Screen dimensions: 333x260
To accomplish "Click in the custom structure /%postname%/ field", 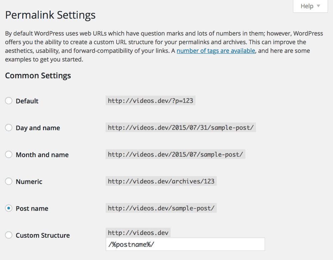I will point(185,244).
